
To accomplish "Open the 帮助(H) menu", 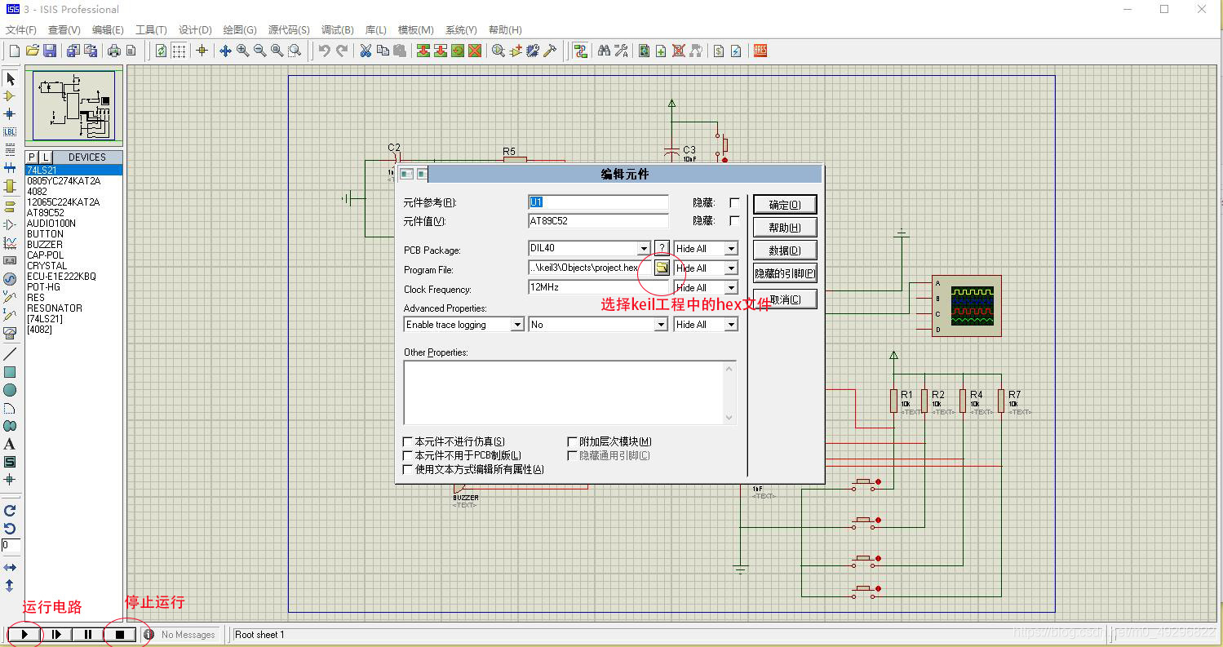I will point(505,30).
